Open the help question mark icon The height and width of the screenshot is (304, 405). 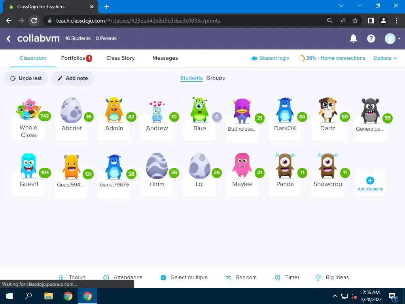click(x=371, y=38)
